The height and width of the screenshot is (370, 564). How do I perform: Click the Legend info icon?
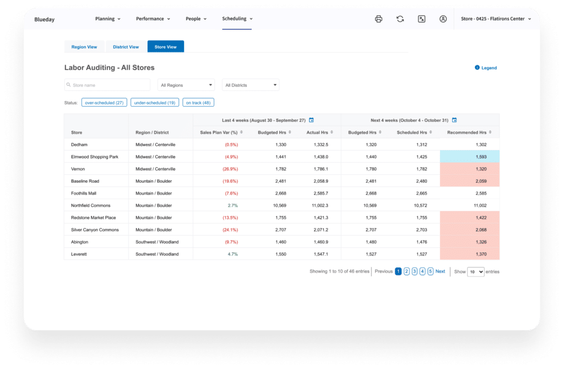point(476,68)
